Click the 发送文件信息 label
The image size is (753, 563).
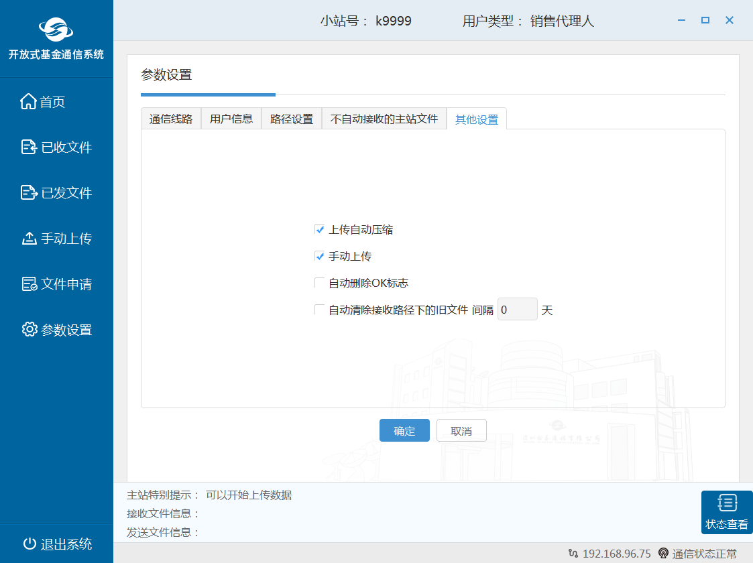pos(163,532)
